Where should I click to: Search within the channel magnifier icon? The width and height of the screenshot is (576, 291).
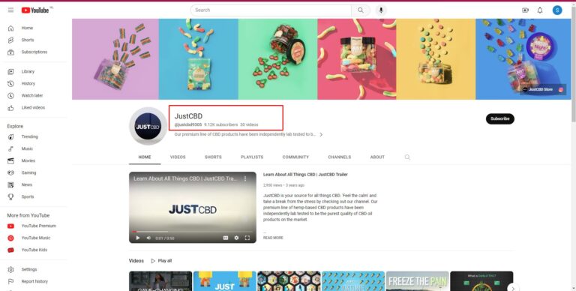[x=407, y=157]
